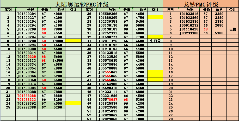Click 龙钞 serial number T05910232
The height and width of the screenshot is (121, 239).
click(189, 26)
